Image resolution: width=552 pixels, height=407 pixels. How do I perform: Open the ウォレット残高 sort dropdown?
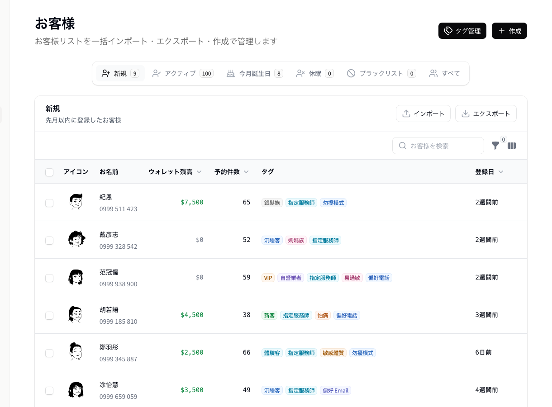click(199, 172)
